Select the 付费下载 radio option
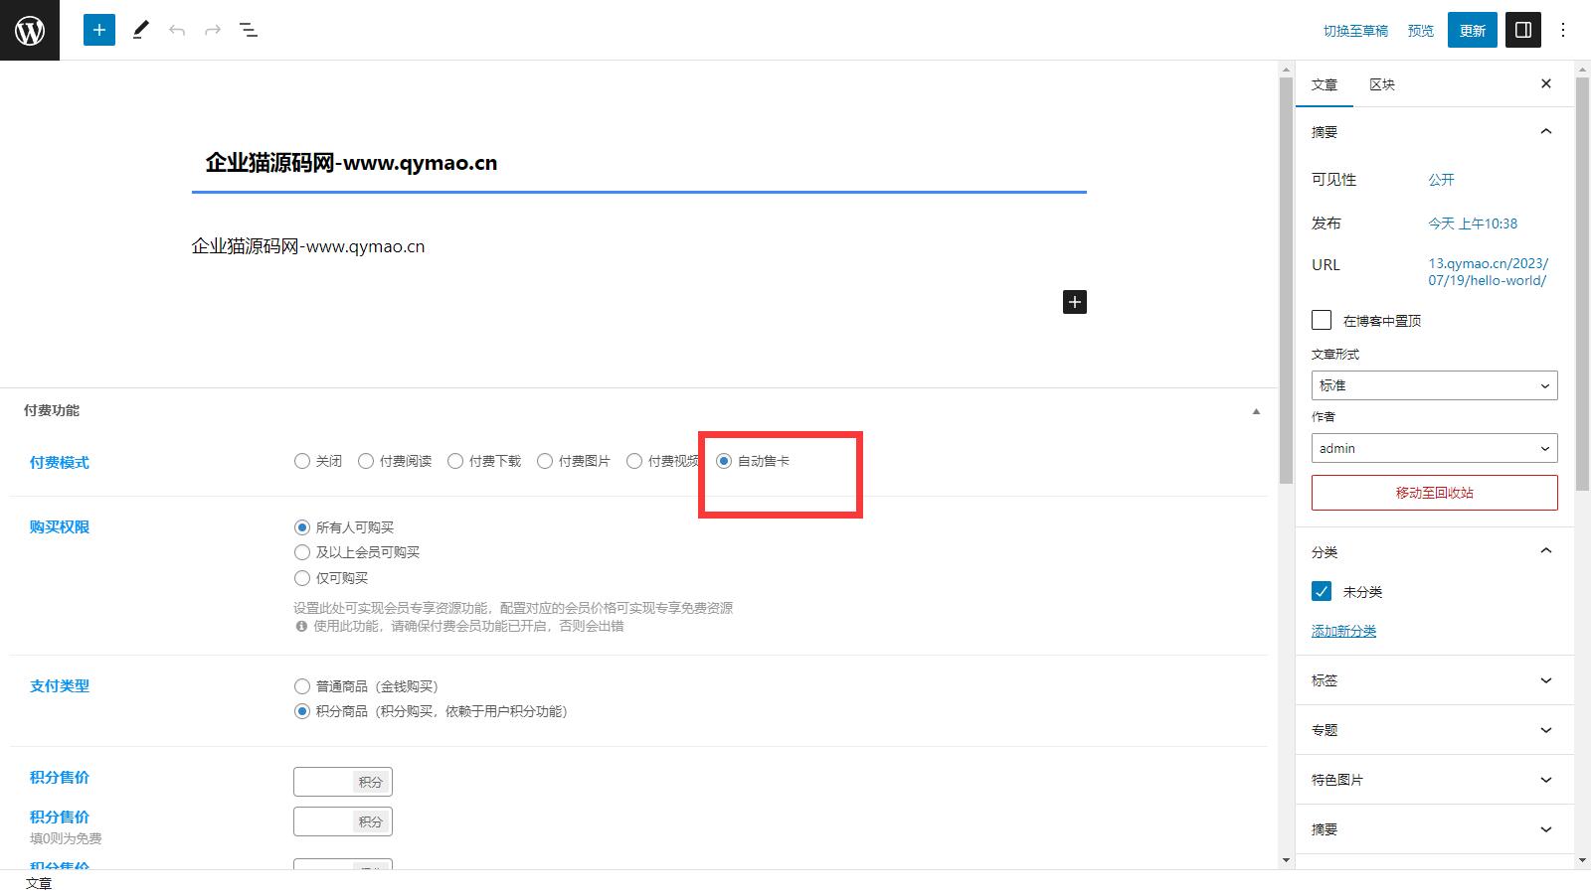Screen dimensions: 1591x894 point(455,461)
